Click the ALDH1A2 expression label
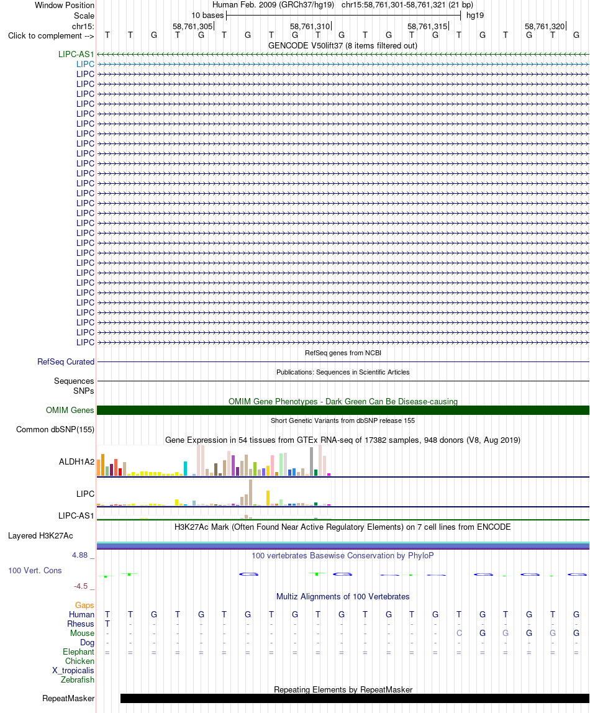This screenshot has width=590, height=713. (77, 461)
